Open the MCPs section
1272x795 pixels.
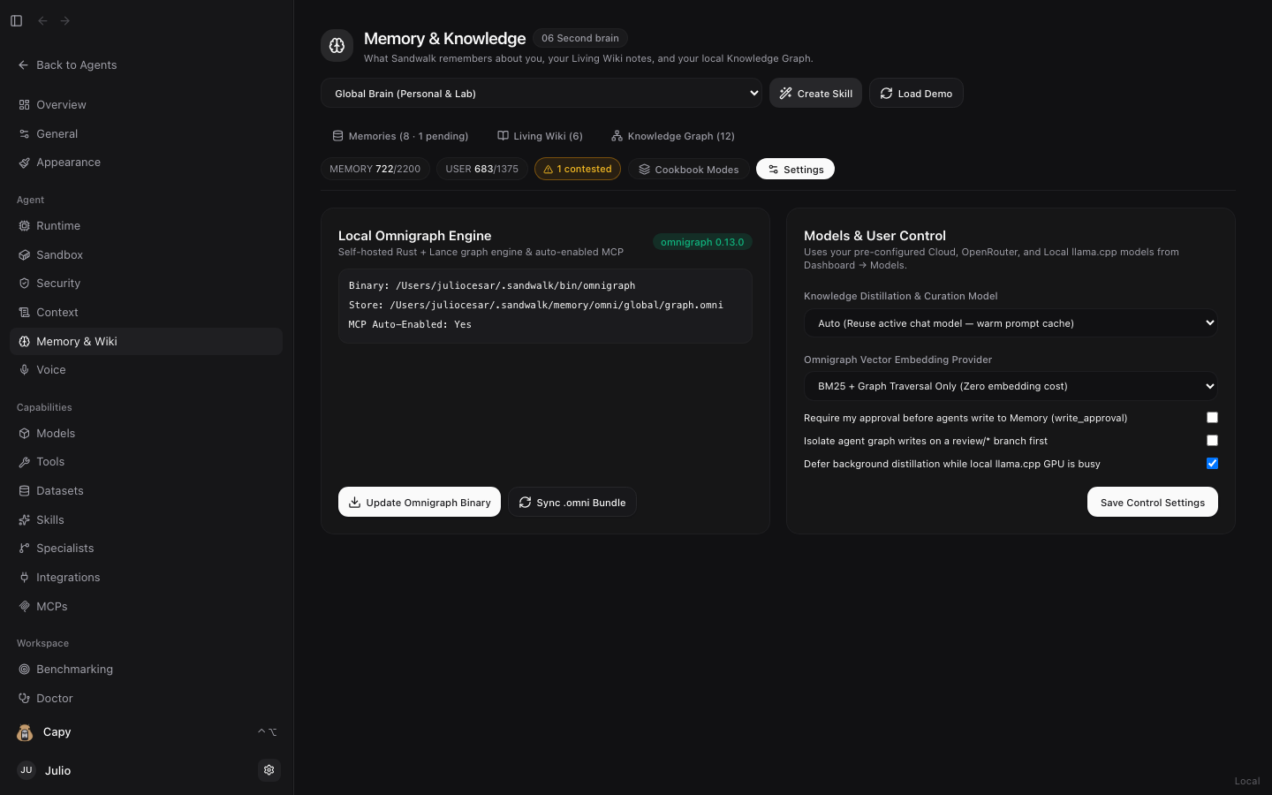click(x=146, y=607)
